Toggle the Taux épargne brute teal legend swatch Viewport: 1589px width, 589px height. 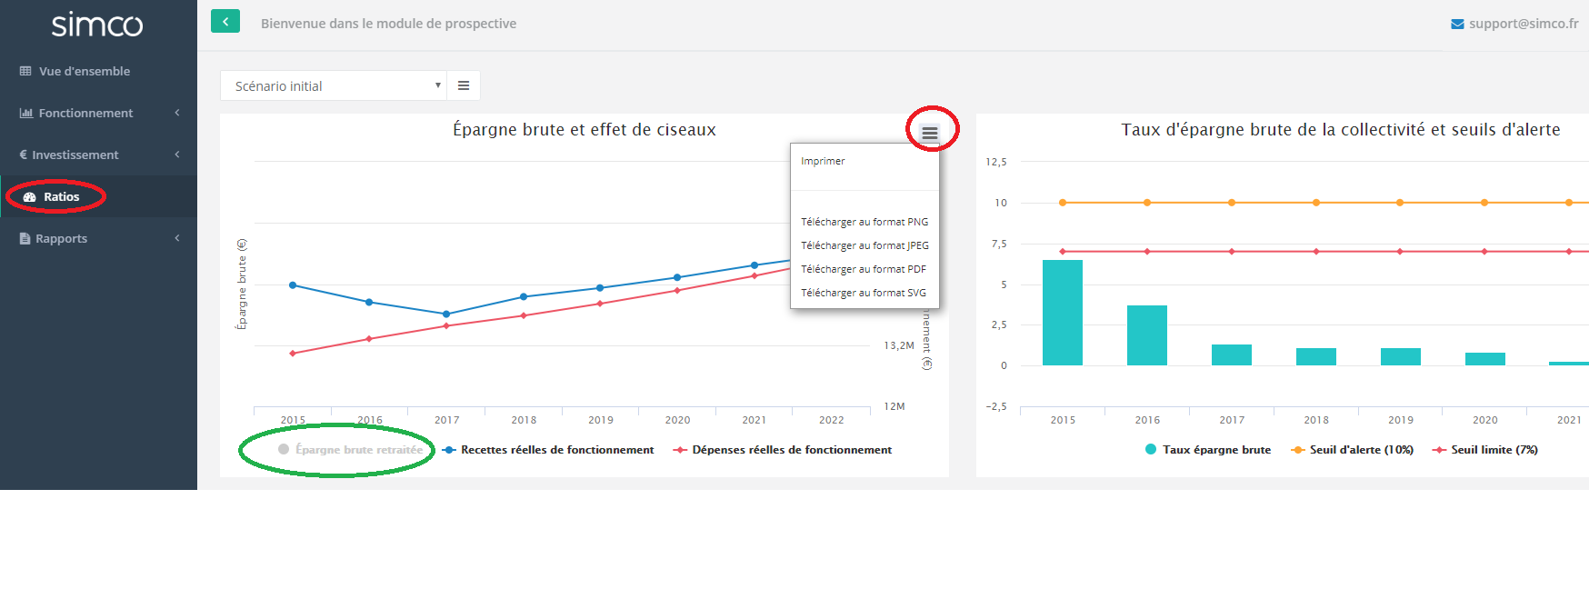[1151, 450]
